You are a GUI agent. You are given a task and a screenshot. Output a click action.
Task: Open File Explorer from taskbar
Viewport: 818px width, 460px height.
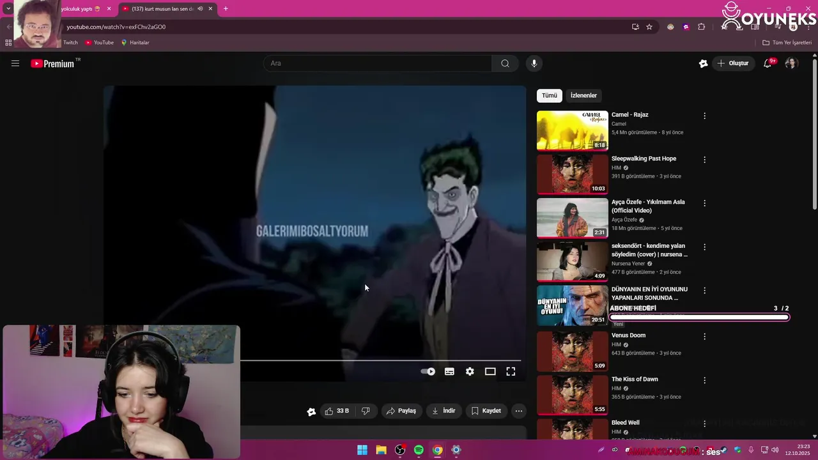(381, 450)
